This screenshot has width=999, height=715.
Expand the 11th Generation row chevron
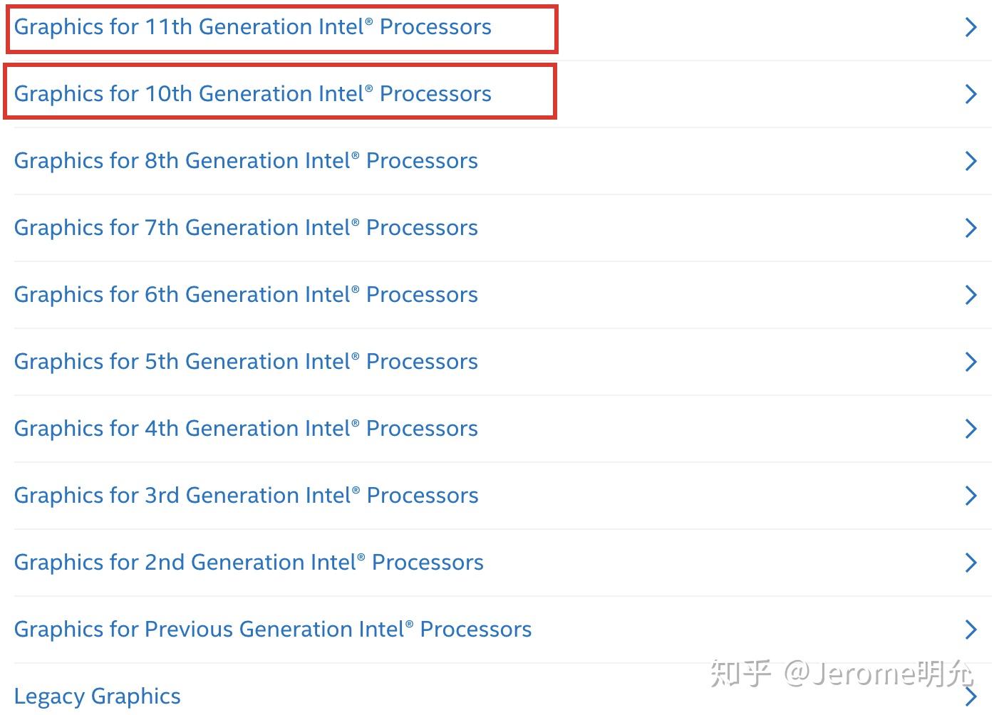[x=970, y=27]
